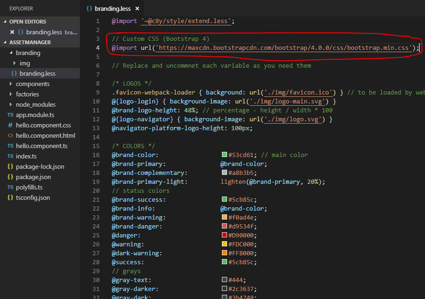This screenshot has height=299, width=425.
Task: Click the HTML icon beside hello.component.html
Action: (x=10, y=136)
